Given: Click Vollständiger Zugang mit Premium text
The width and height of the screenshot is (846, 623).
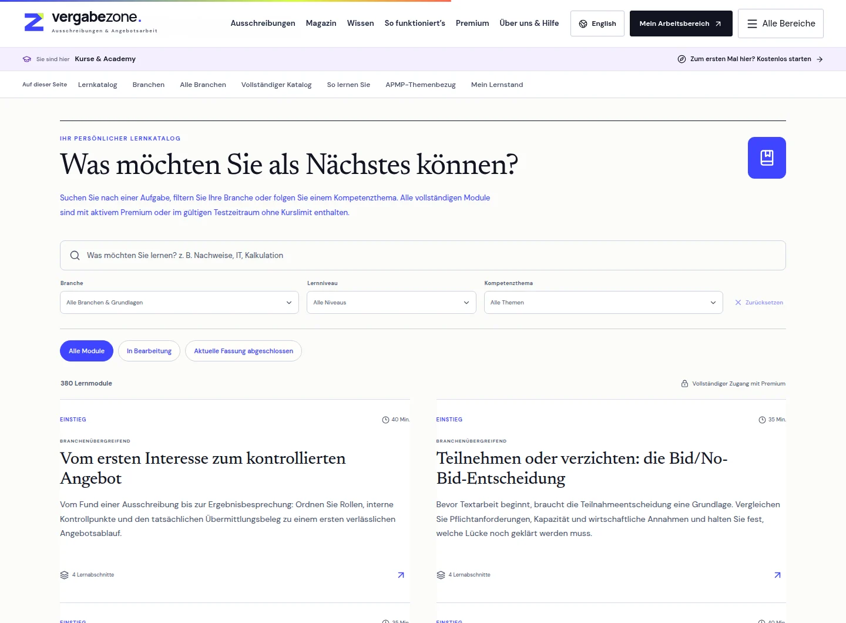Looking at the screenshot, I should pyautogui.click(x=738, y=383).
